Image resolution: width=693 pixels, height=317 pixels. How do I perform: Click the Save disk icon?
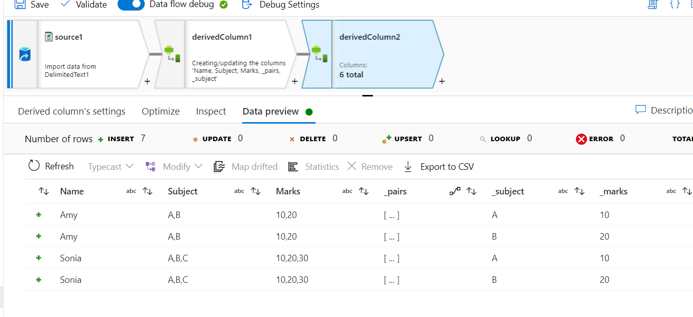pyautogui.click(x=20, y=5)
